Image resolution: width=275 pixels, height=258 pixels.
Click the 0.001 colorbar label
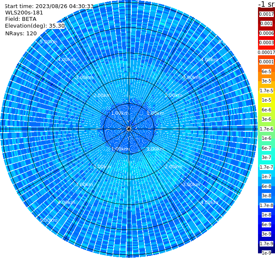(266, 23)
